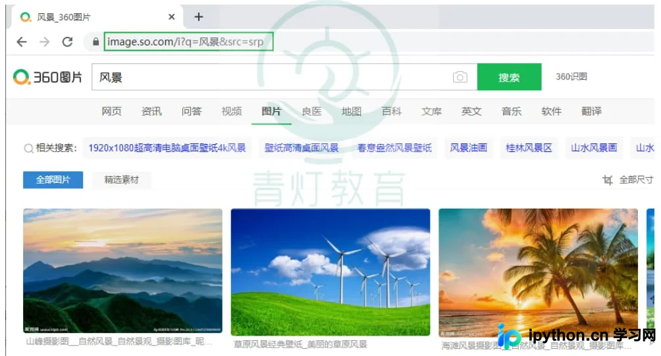Open related search 1920x1080超高清电脑桌面壁纸4k风景
The width and height of the screenshot is (661, 356).
[x=167, y=148]
